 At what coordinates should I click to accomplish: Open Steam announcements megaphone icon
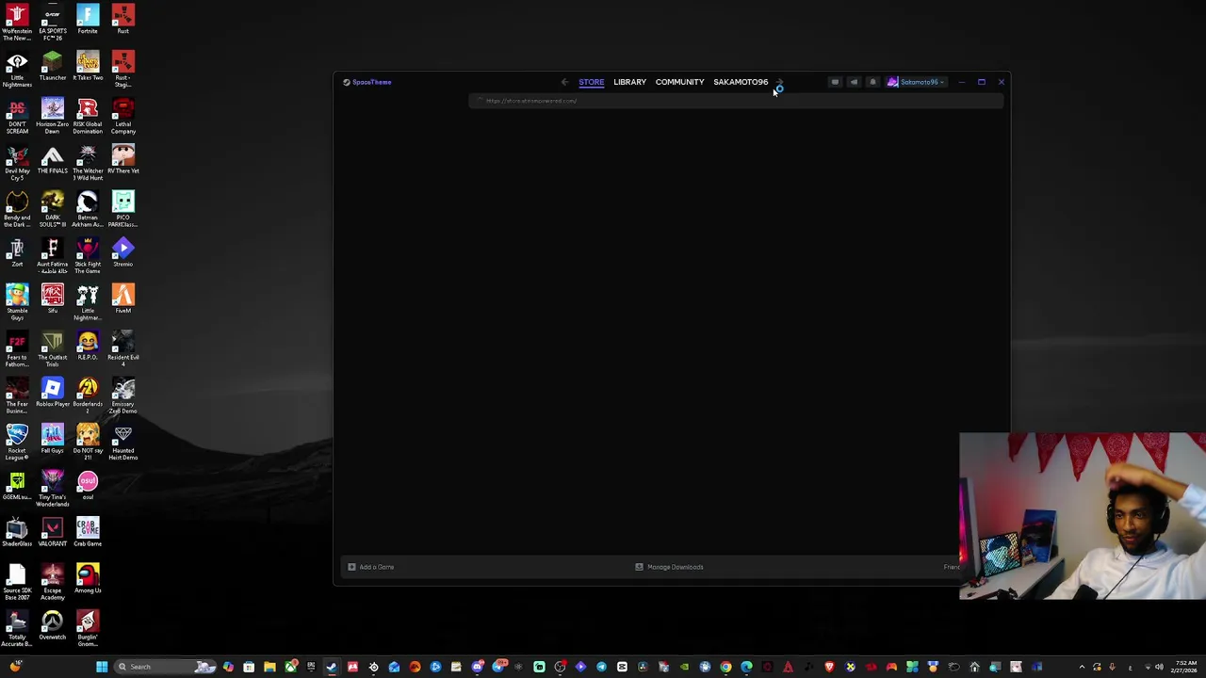854,82
